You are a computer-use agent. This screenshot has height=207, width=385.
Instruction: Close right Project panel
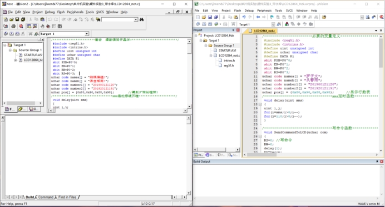pyautogui.click(x=238, y=30)
